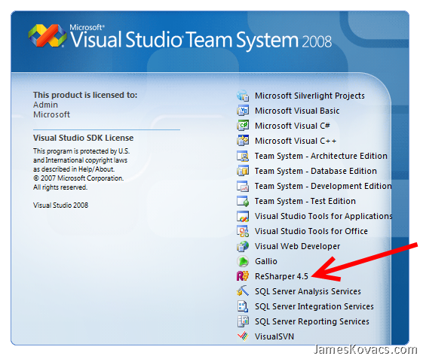
Task: Click the Microsoft Visual C# icon
Action: click(243, 126)
